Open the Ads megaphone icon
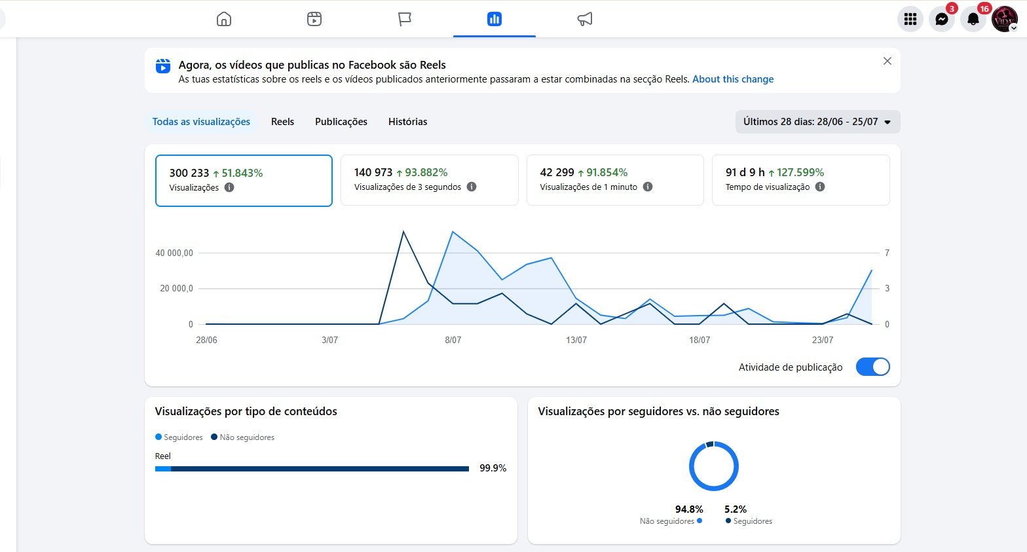This screenshot has height=552, width=1027. click(x=585, y=19)
